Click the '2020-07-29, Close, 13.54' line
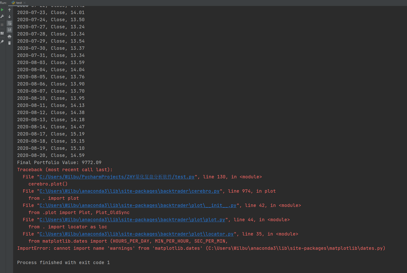Viewport: 407px width, 273px height. click(51, 41)
